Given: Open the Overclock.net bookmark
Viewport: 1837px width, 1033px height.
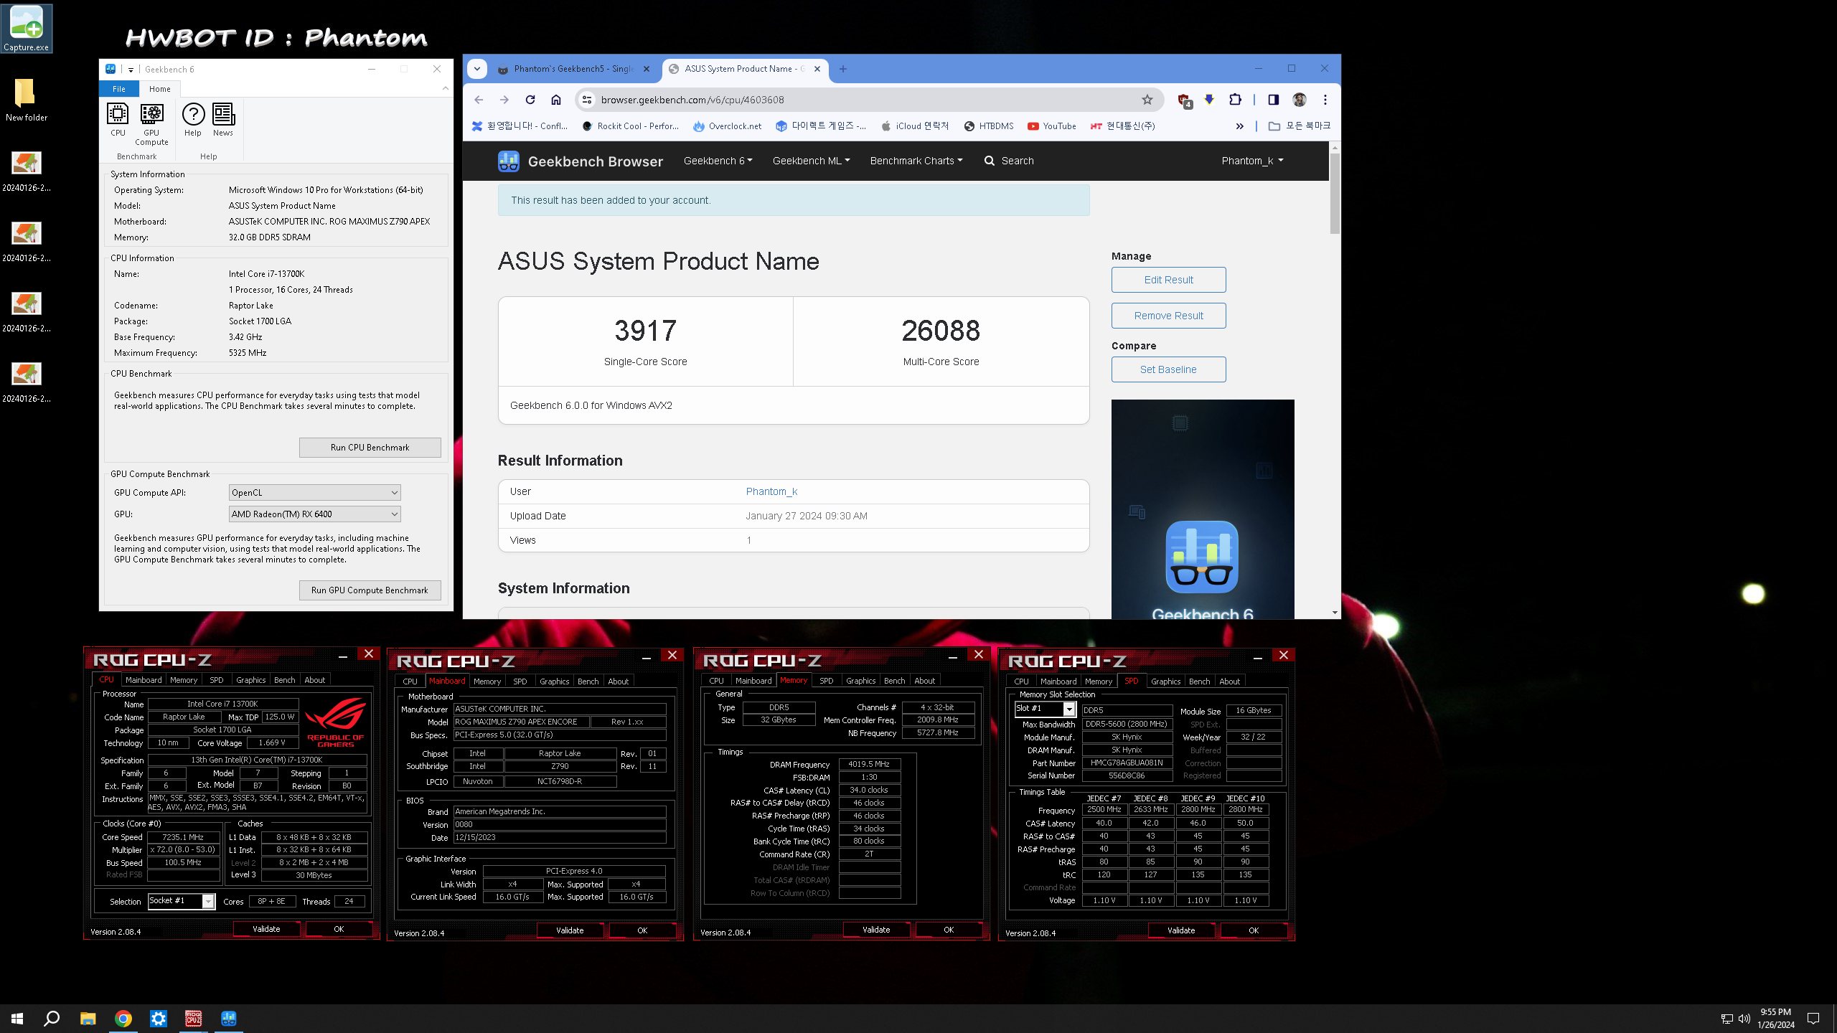Looking at the screenshot, I should (x=727, y=126).
